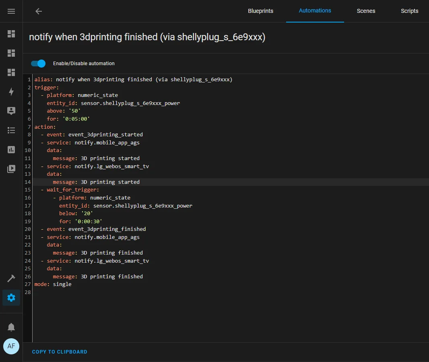This screenshot has width=429, height=362.
Task: Open the Energy lightning bolt icon
Action: point(11,92)
